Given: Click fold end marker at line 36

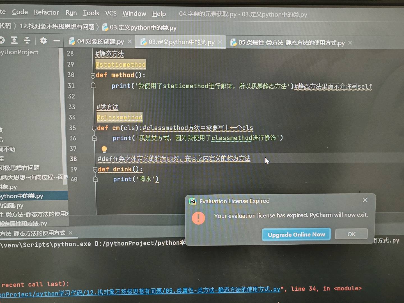Looking at the screenshot, I should click(x=94, y=138).
